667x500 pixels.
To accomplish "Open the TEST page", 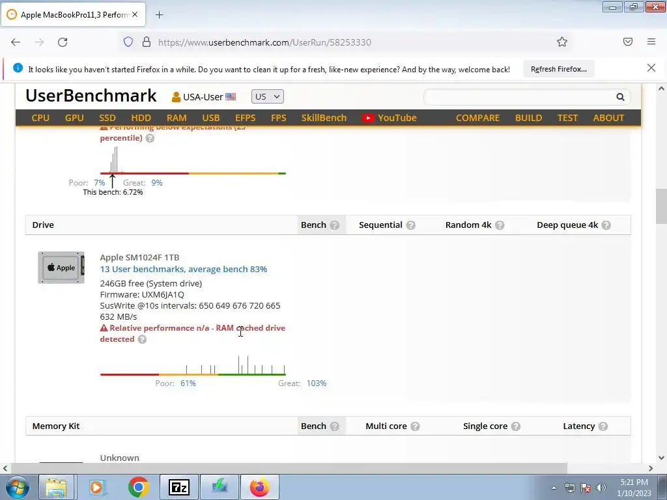I will click(567, 118).
